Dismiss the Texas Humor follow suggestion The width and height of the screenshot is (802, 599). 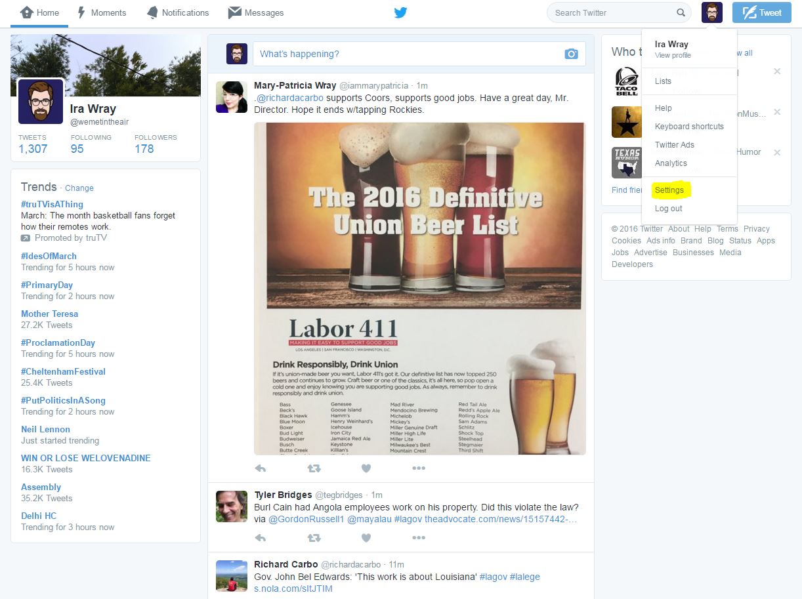[777, 153]
